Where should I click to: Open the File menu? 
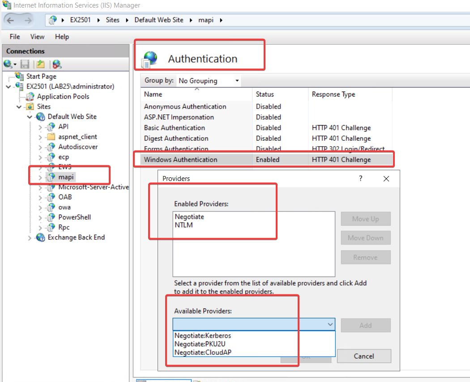pos(15,37)
